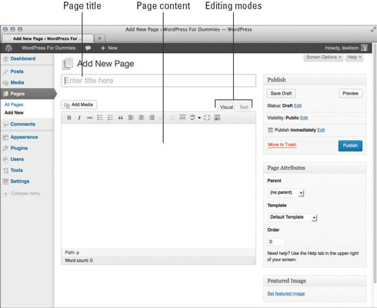Align text center
This screenshot has width=377, height=308.
coord(141,118)
